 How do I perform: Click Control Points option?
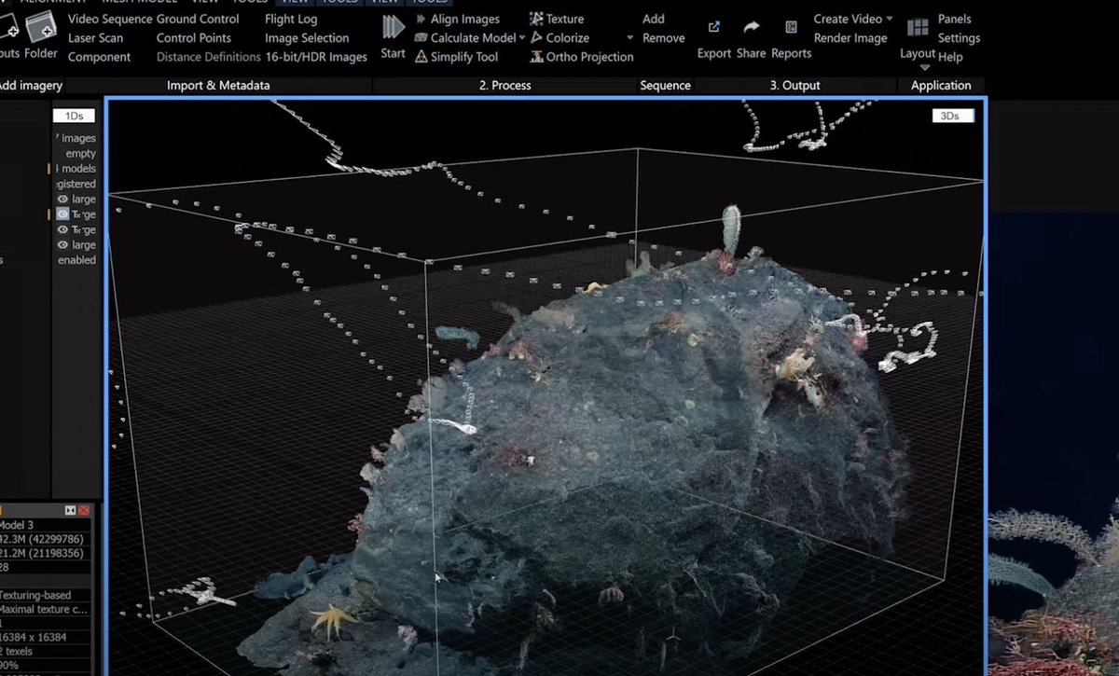click(x=195, y=38)
